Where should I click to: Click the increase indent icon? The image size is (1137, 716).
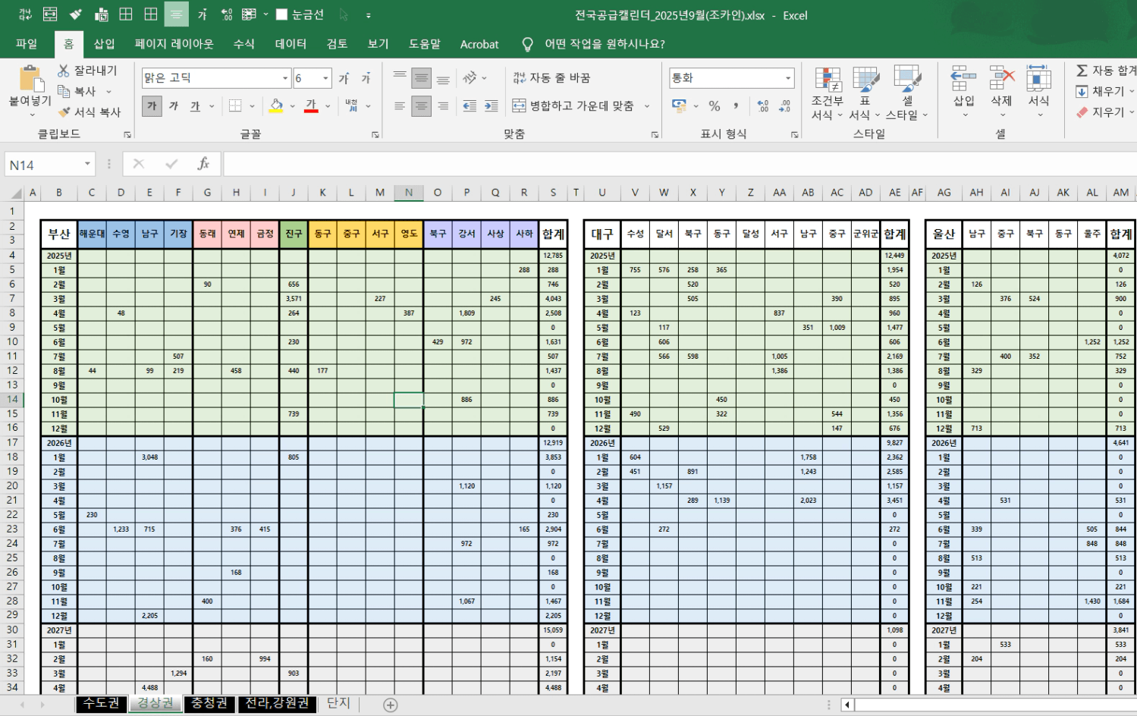pos(492,106)
